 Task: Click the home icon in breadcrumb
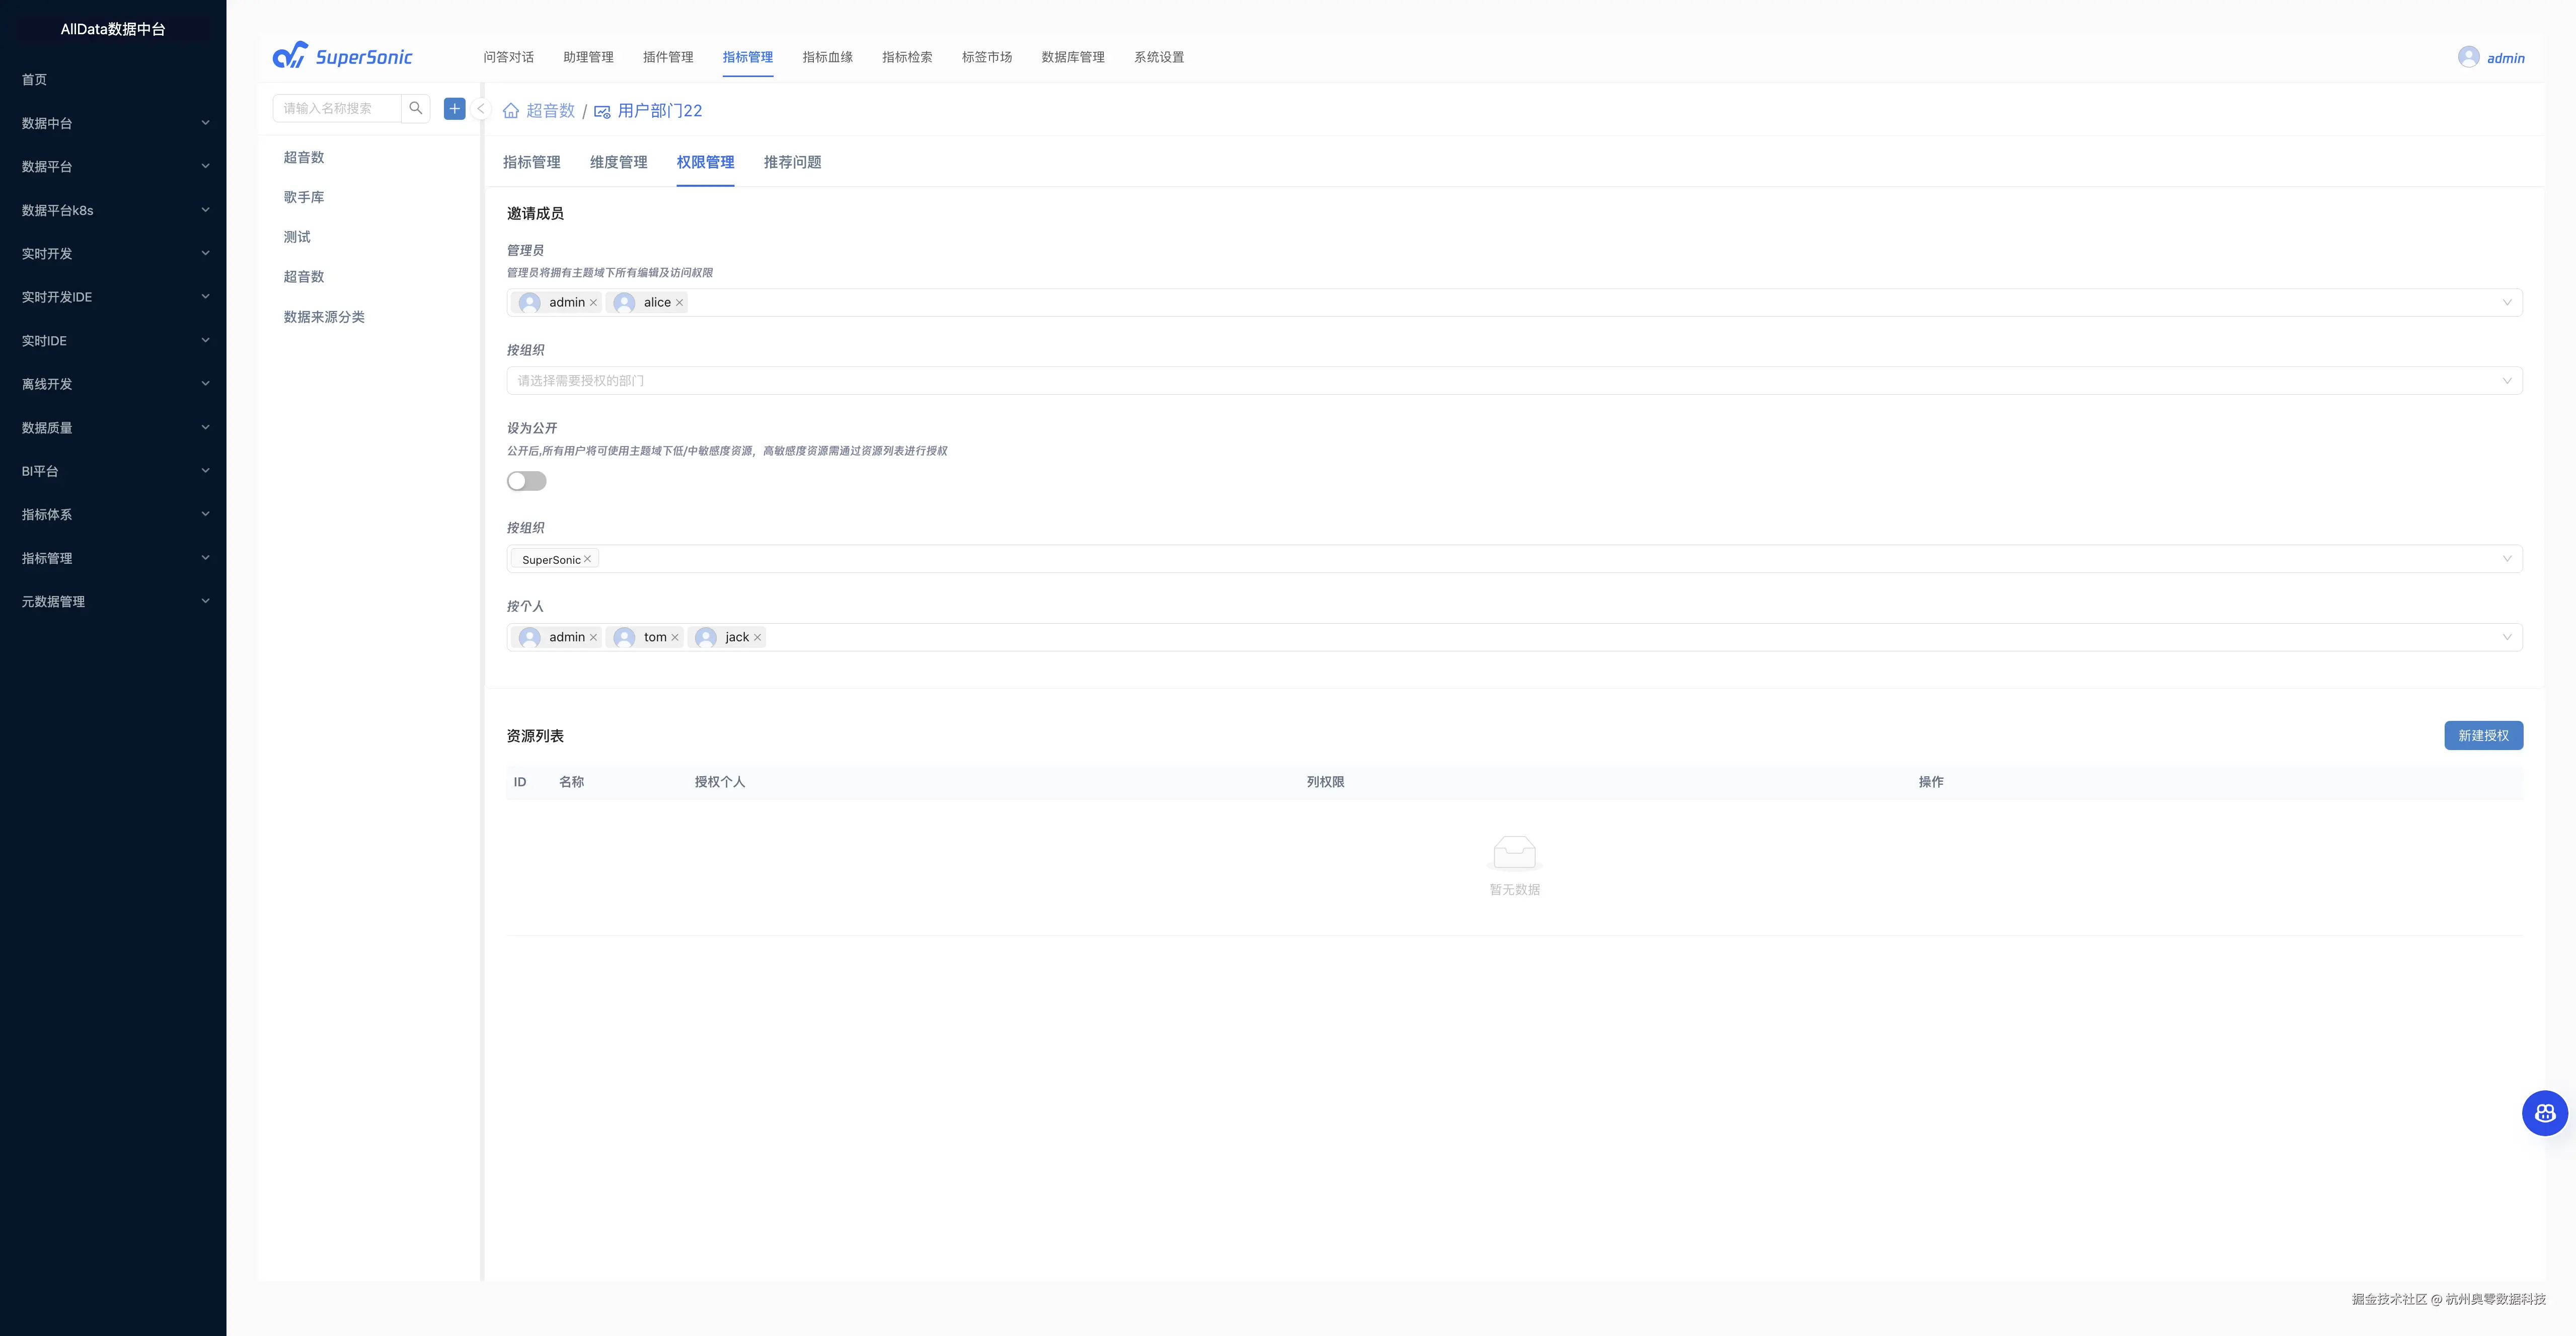(511, 111)
